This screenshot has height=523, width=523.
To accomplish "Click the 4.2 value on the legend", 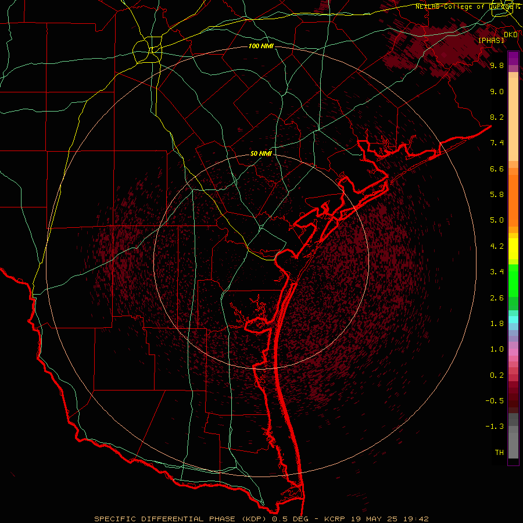I will coord(497,246).
